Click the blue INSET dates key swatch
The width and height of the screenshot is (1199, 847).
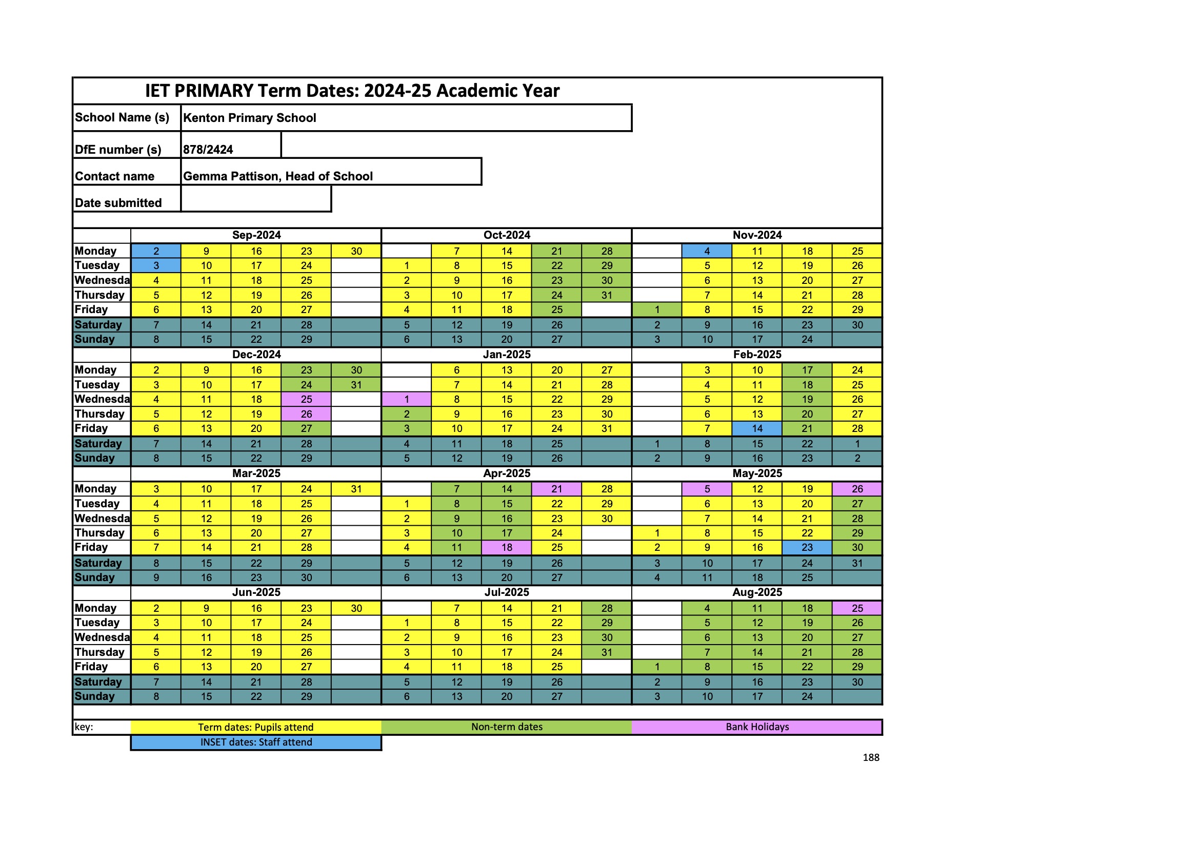pos(255,742)
